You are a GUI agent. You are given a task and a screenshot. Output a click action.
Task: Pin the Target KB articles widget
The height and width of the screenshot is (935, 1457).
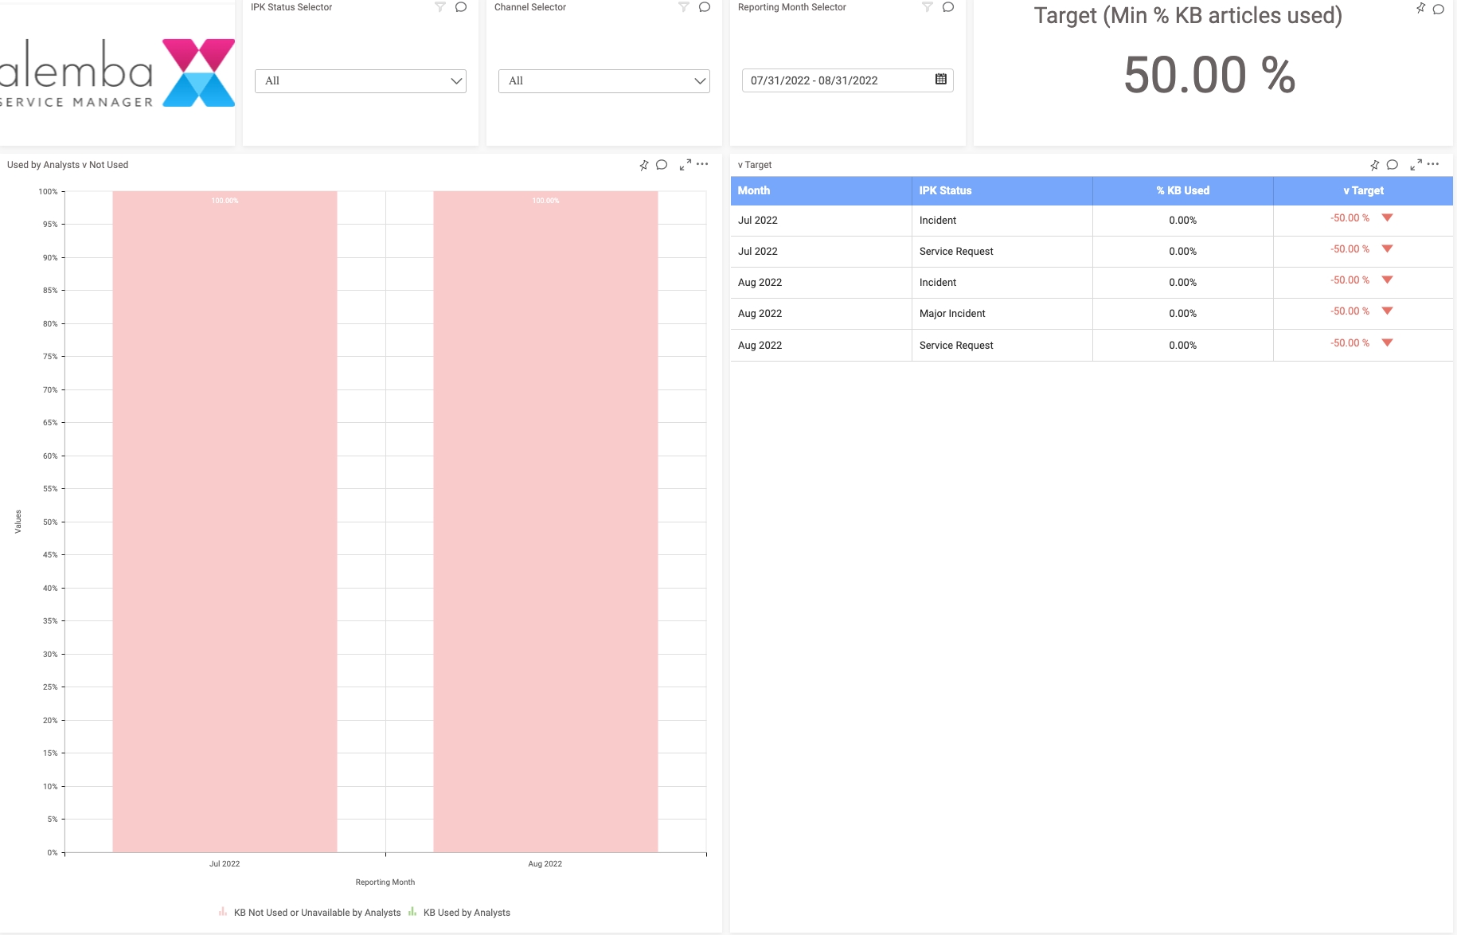(x=1420, y=9)
